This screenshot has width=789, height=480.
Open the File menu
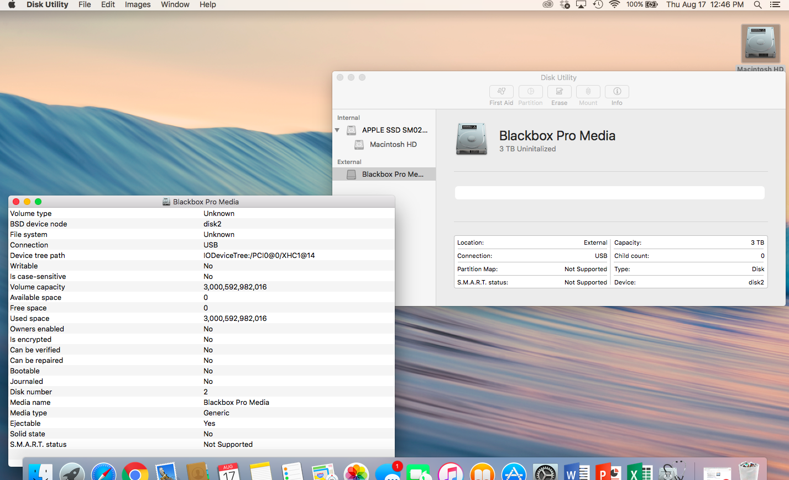pyautogui.click(x=85, y=4)
